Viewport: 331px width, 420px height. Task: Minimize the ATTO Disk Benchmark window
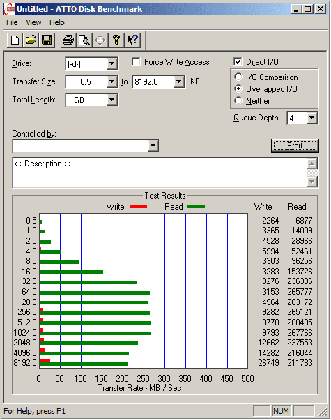pyautogui.click(x=296, y=9)
